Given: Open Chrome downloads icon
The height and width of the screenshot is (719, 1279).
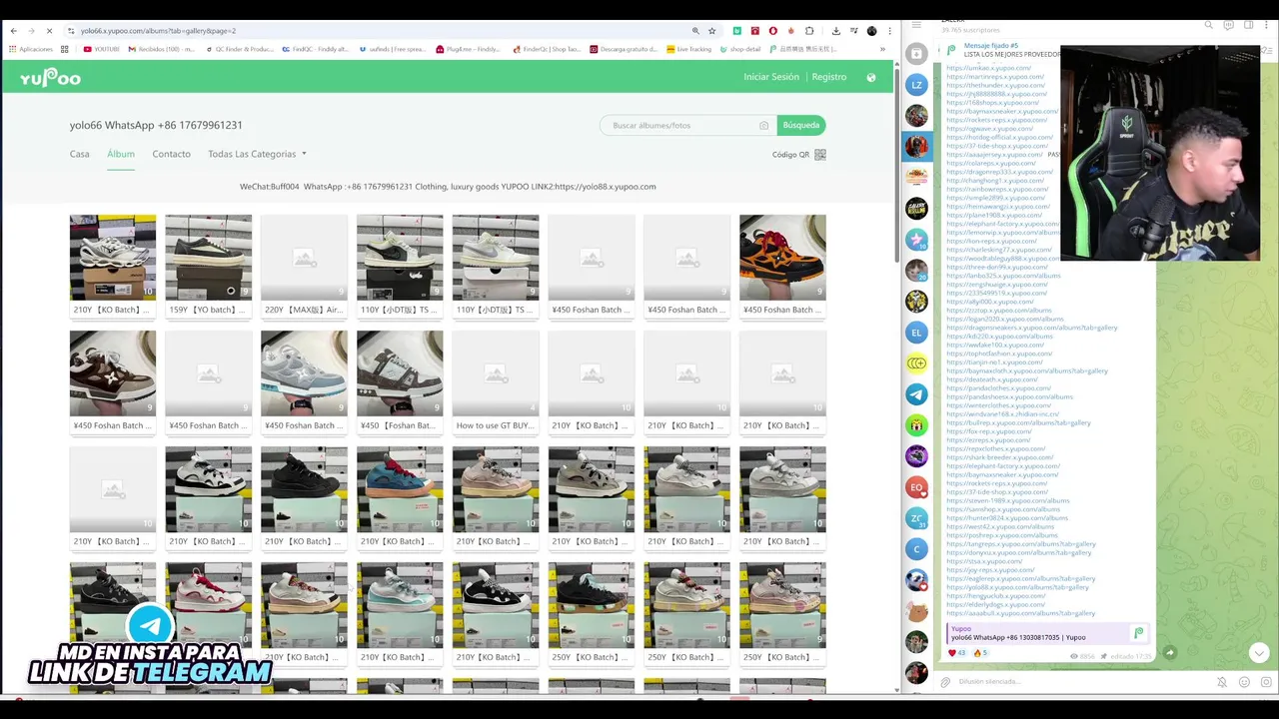Looking at the screenshot, I should pos(836,31).
